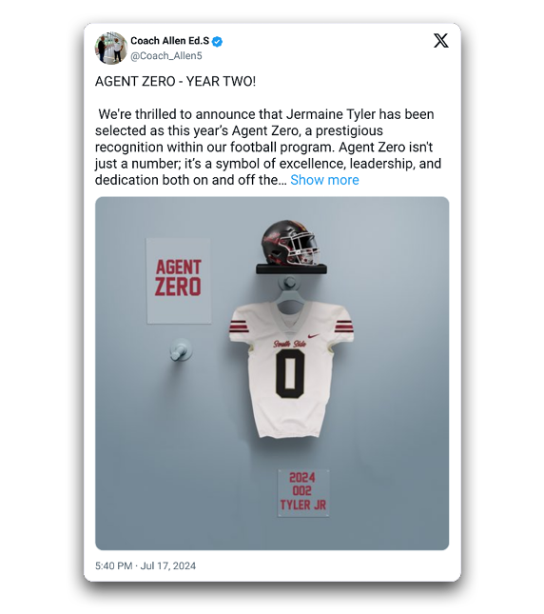
Task: Click the wall hook below sign
Action: coord(181,349)
